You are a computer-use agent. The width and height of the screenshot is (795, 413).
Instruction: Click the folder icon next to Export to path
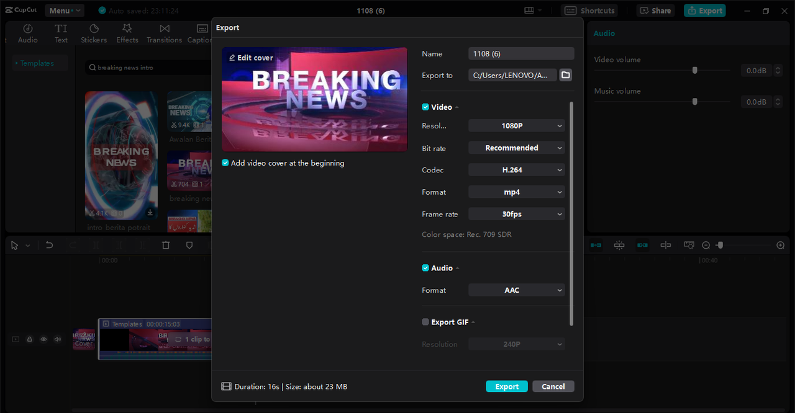tap(565, 75)
